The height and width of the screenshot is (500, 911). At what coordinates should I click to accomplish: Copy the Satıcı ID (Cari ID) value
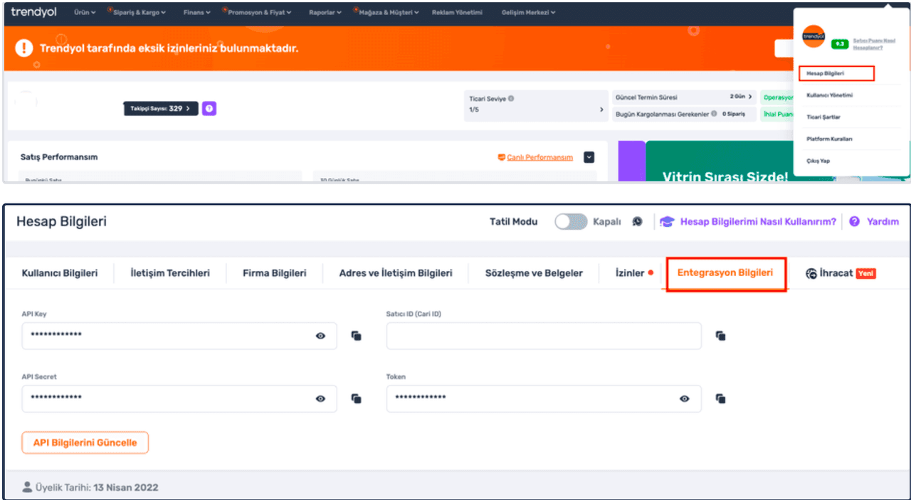[x=720, y=336]
